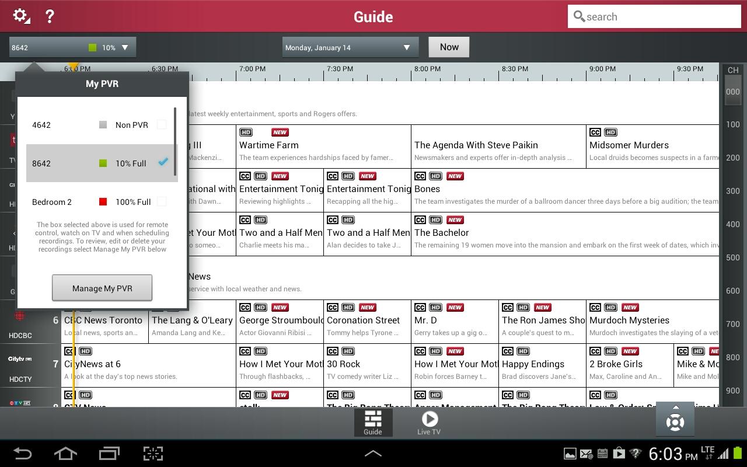Switch to the Live TV tab
The height and width of the screenshot is (467, 747).
(x=429, y=423)
